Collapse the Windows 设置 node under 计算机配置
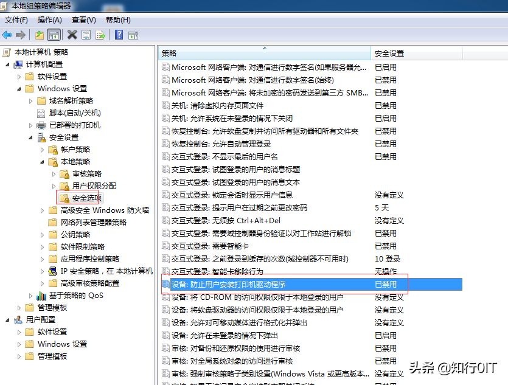This screenshot has height=385, width=508. (x=19, y=89)
